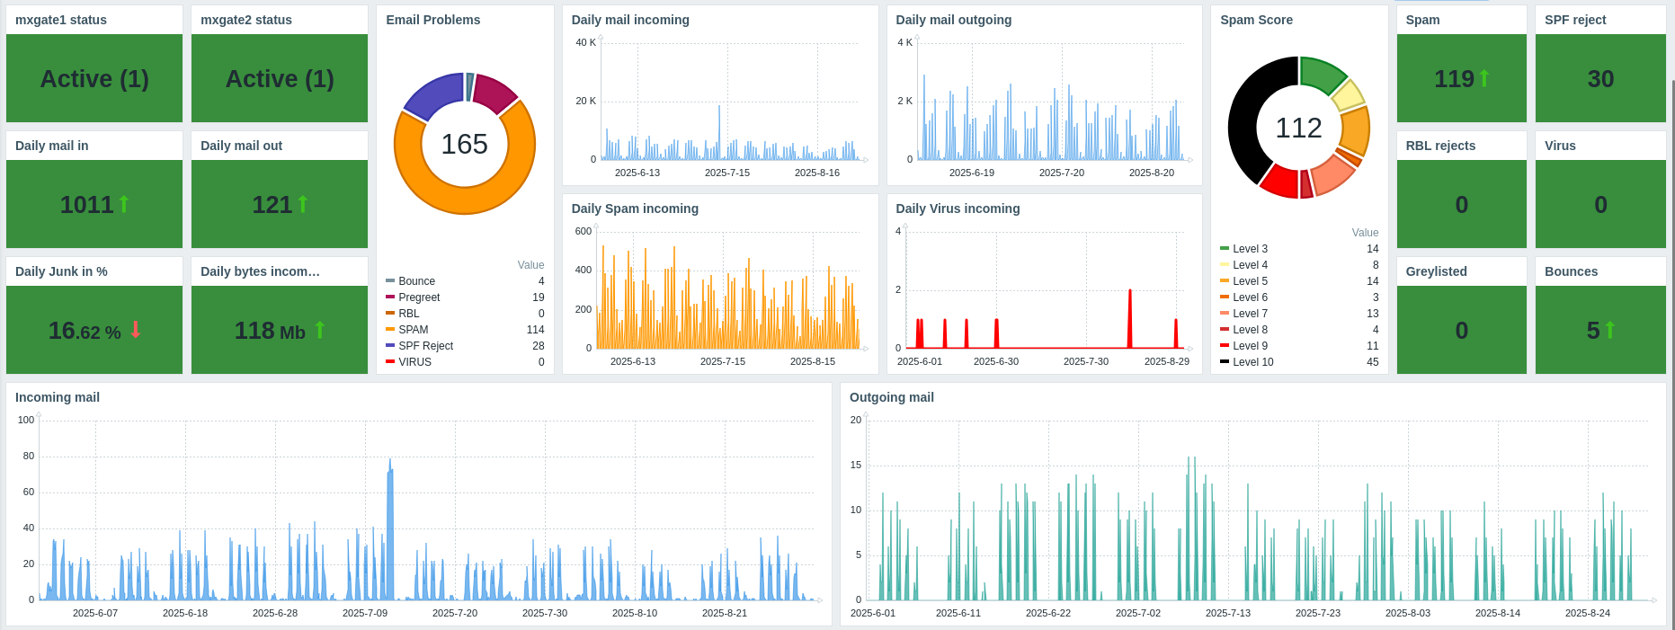Click the SPF Reject legend color marker
This screenshot has height=630, width=1675.
coord(390,346)
